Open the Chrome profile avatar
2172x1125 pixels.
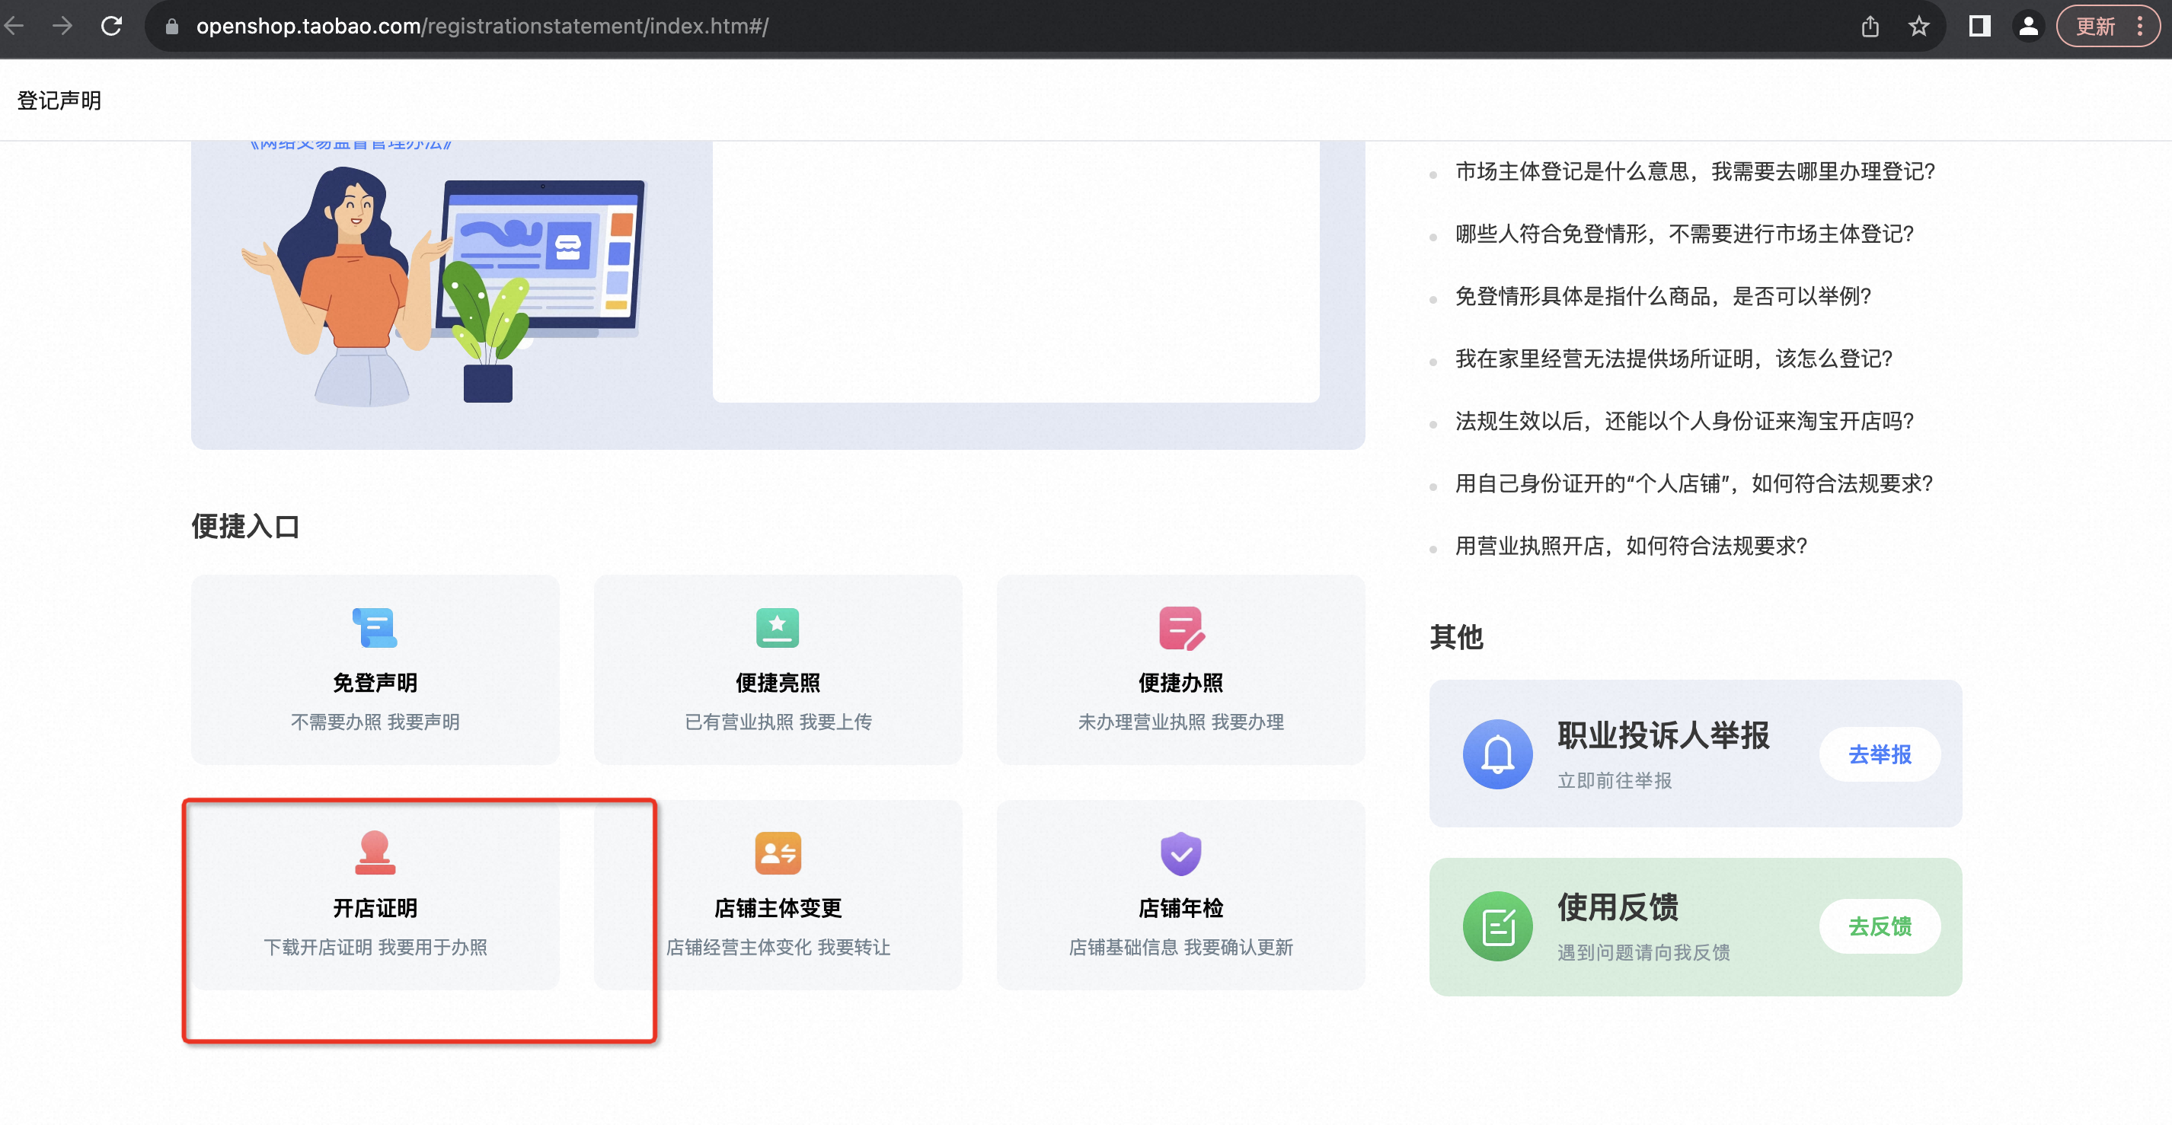tap(2029, 26)
